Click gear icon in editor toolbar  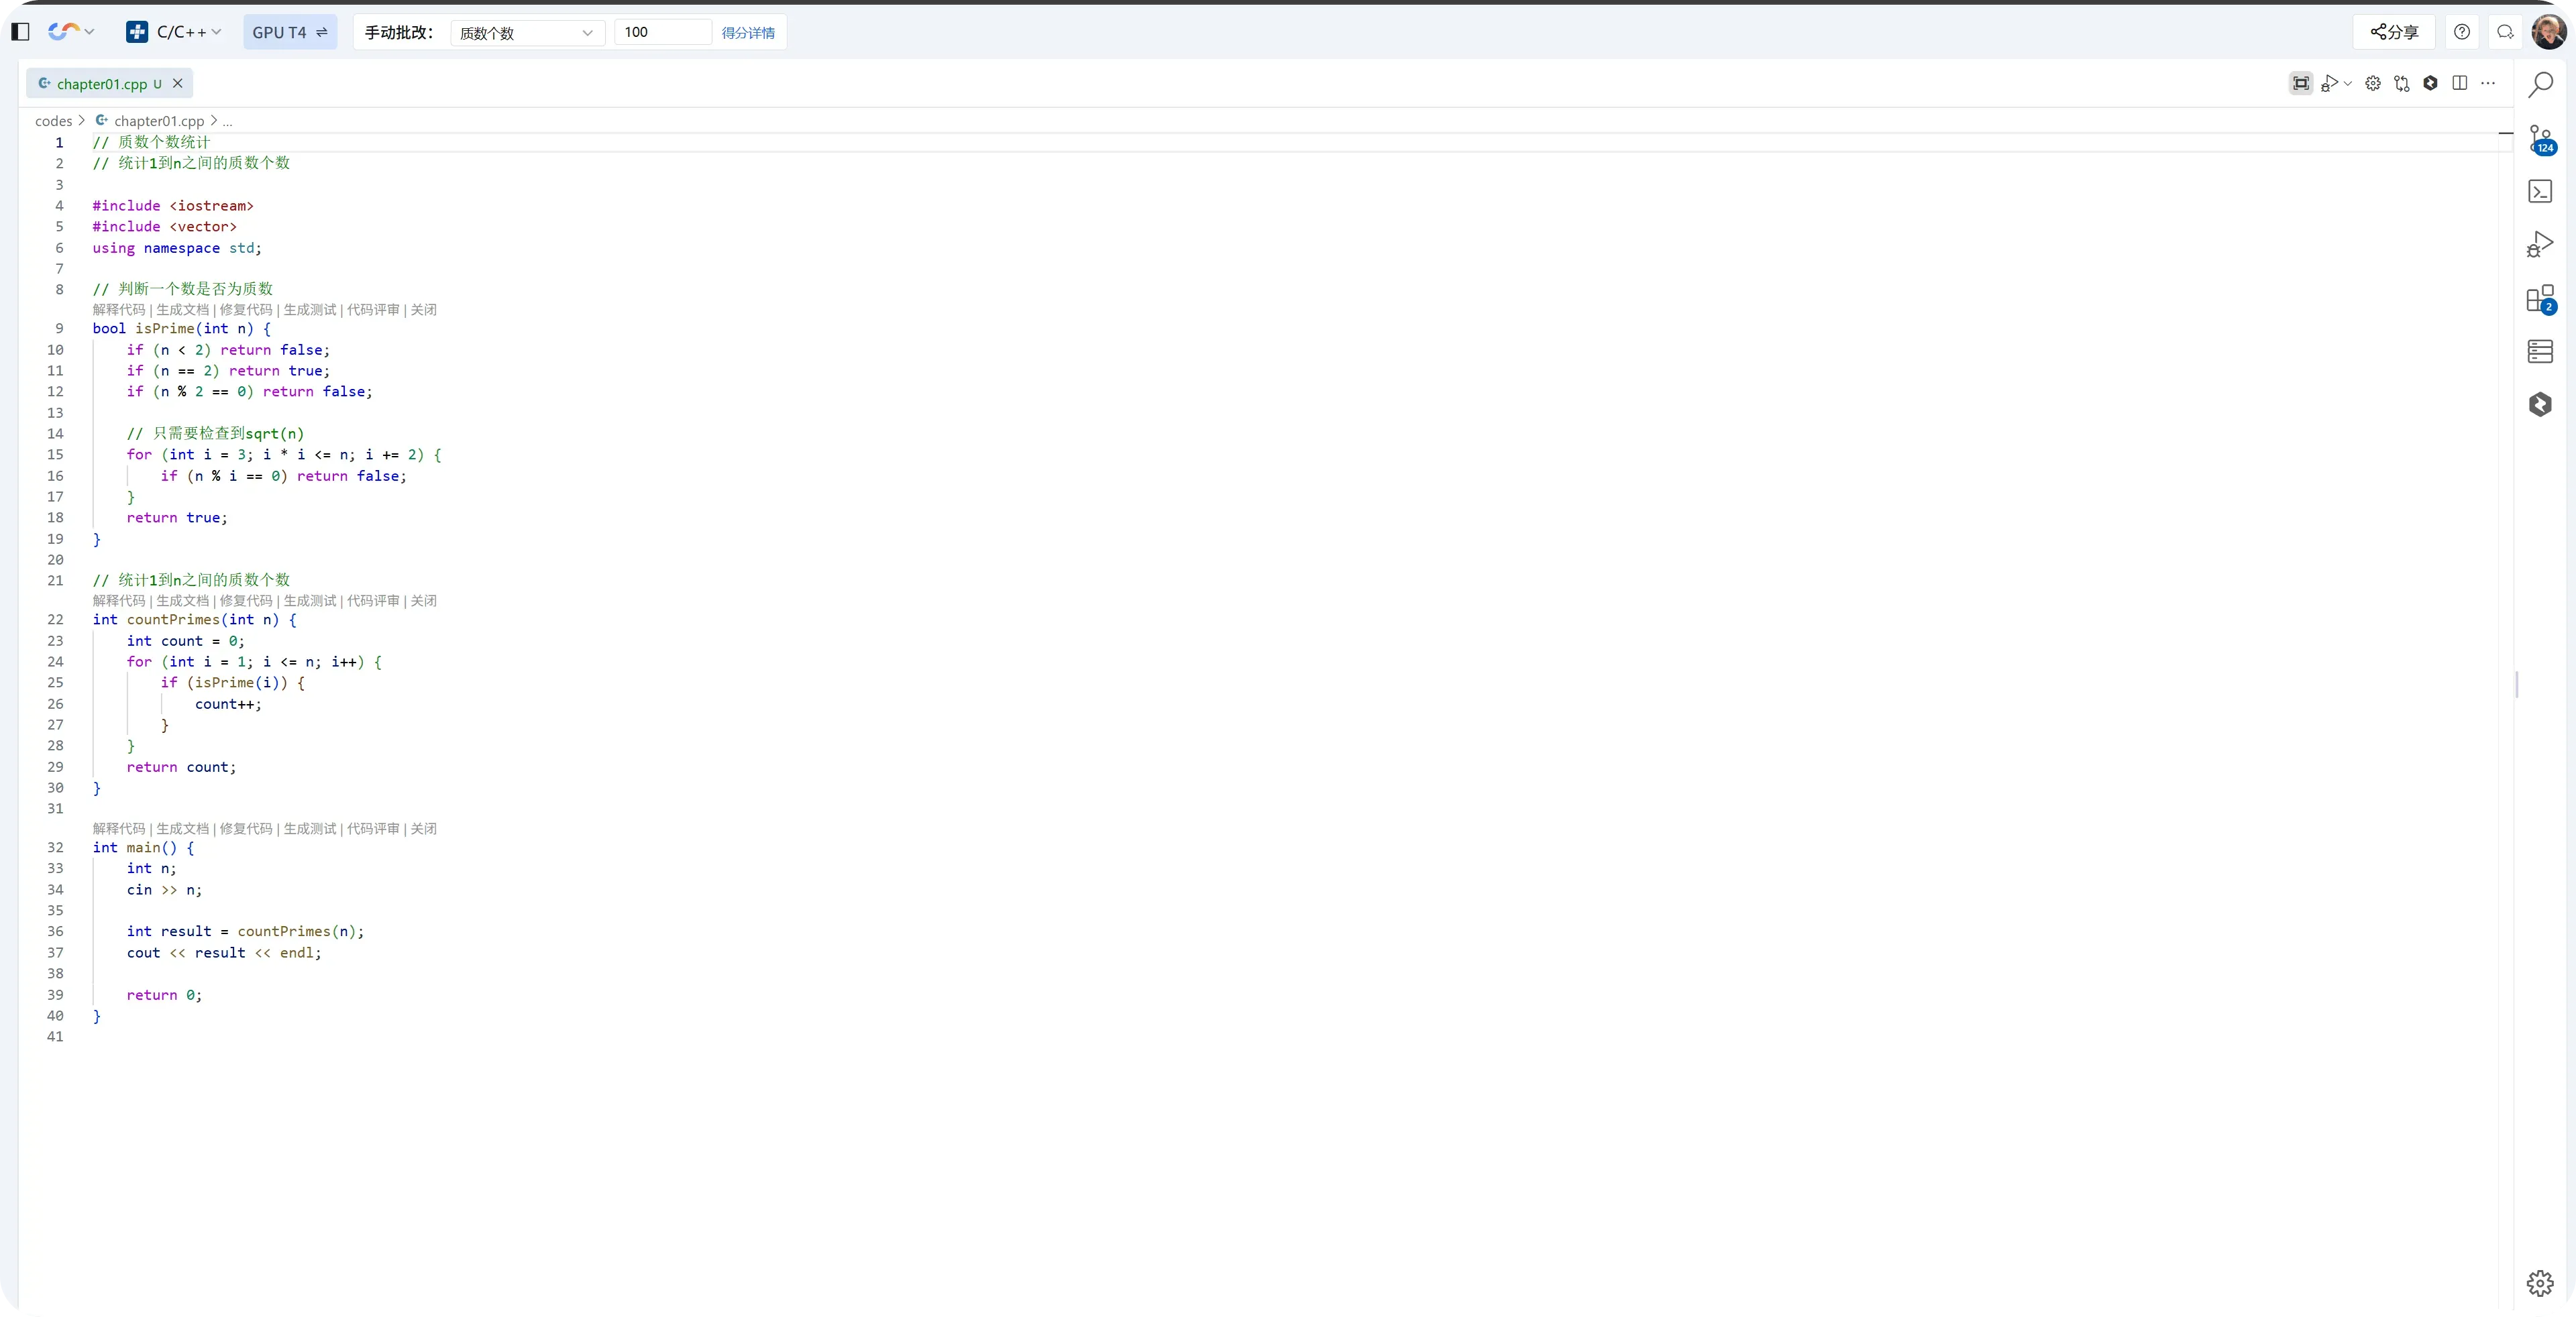tap(2372, 84)
